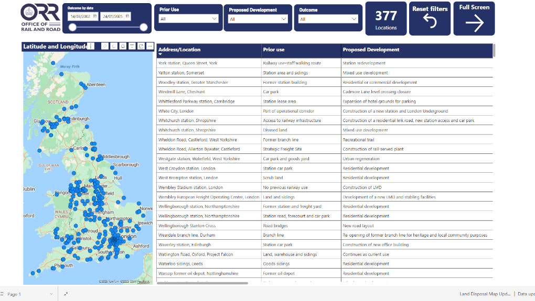Sort by Proposed Development column header
535x301 pixels.
point(371,50)
